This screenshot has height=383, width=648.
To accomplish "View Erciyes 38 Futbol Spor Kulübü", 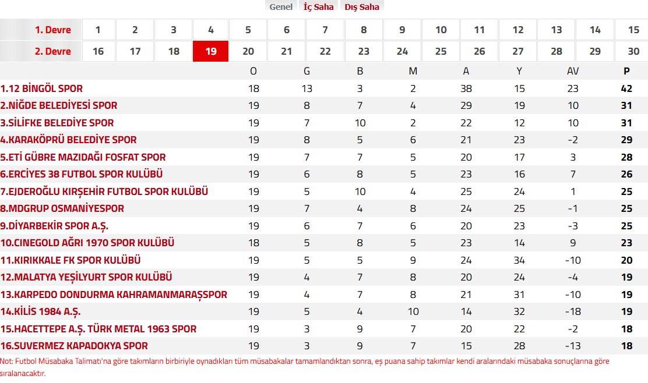I will pyautogui.click(x=82, y=174).
